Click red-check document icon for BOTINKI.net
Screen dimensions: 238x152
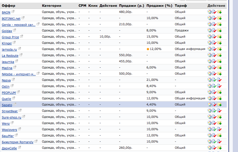214,18
